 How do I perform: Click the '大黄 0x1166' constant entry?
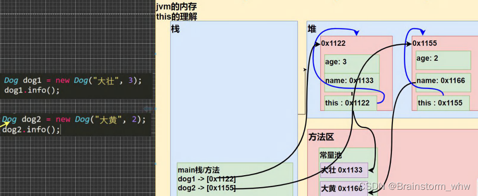coord(344,188)
